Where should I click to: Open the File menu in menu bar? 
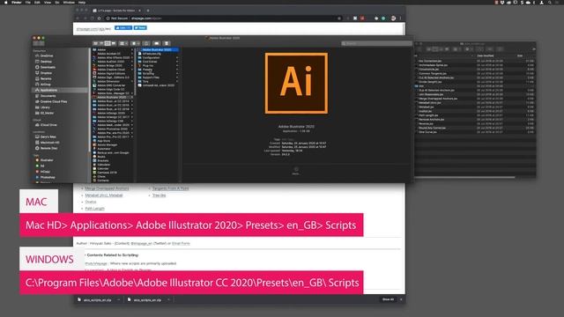[27, 2]
